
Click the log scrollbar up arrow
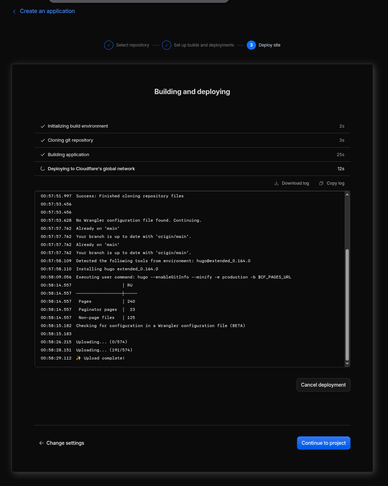(x=347, y=194)
